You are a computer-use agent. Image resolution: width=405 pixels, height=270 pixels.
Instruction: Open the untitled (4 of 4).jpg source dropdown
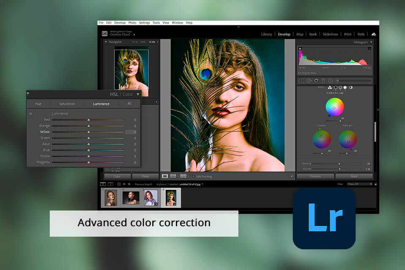[202, 184]
